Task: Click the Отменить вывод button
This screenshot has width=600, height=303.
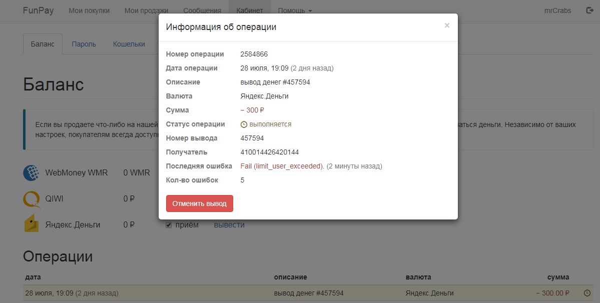Action: [x=199, y=203]
